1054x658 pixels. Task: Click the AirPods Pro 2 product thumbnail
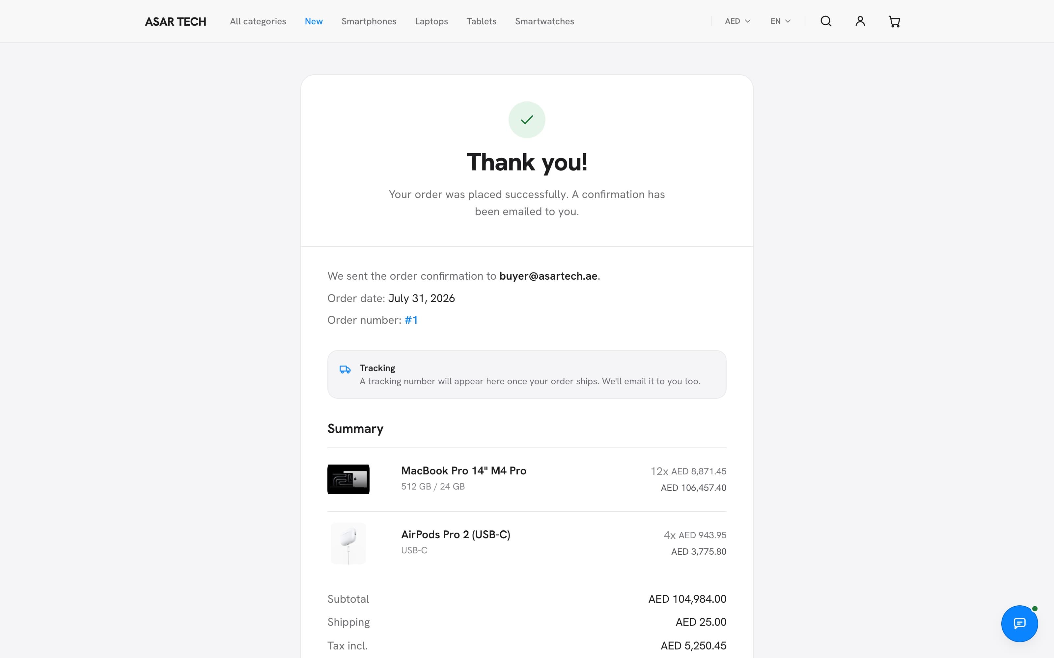(348, 543)
